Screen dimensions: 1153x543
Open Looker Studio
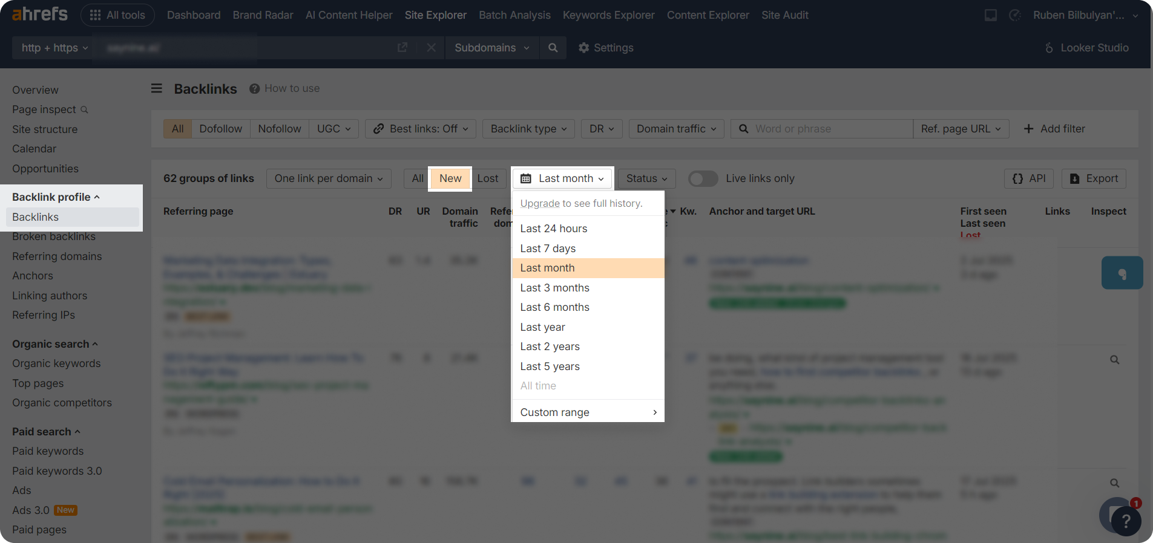click(x=1087, y=47)
